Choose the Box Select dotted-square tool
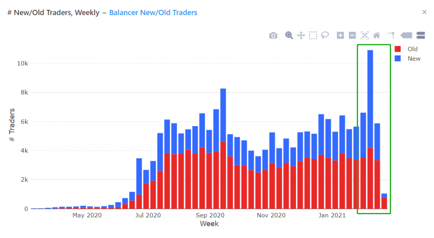 [313, 36]
